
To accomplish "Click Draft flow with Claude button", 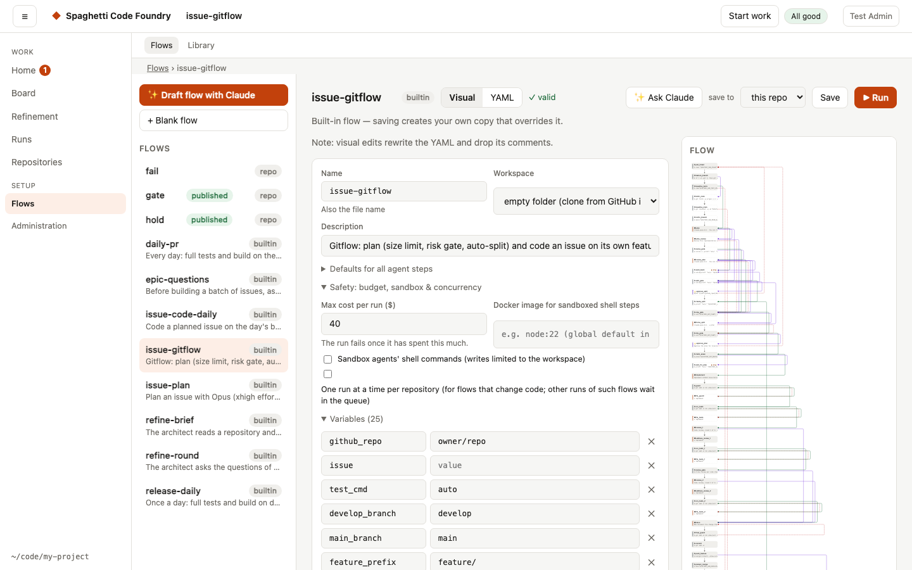I will [213, 95].
